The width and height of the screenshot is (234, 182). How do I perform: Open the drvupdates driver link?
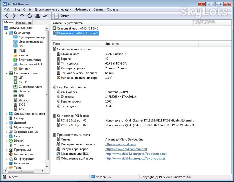(135, 158)
